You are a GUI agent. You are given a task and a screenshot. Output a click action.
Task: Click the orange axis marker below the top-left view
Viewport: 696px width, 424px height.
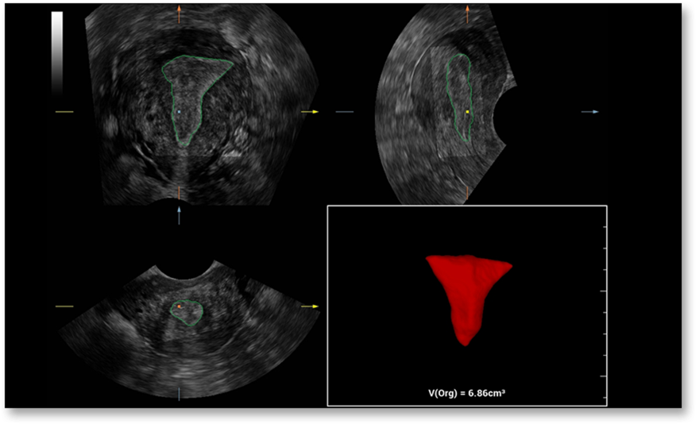click(x=180, y=192)
